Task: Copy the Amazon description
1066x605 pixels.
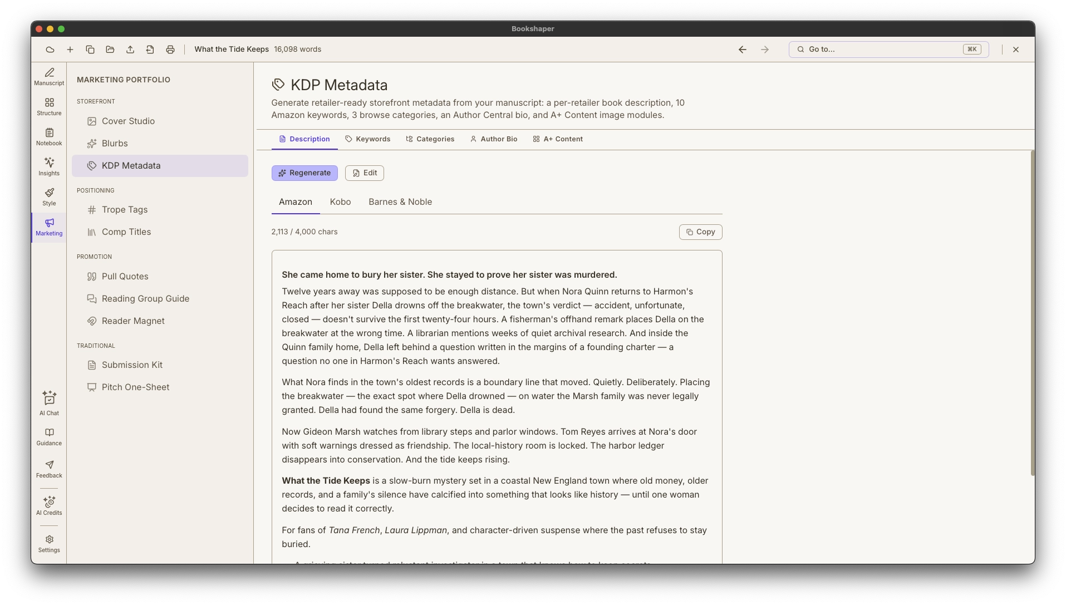Action: (x=700, y=232)
